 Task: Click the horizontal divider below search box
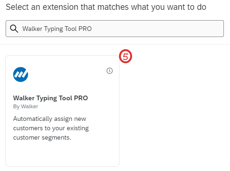(x=115, y=45)
